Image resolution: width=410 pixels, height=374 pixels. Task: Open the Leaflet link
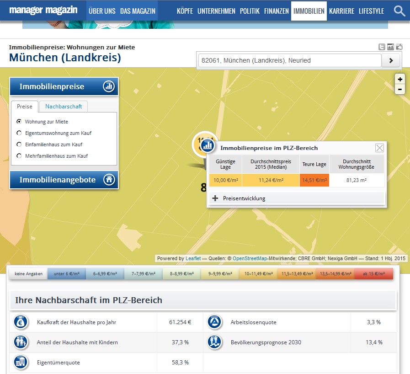pos(193,258)
